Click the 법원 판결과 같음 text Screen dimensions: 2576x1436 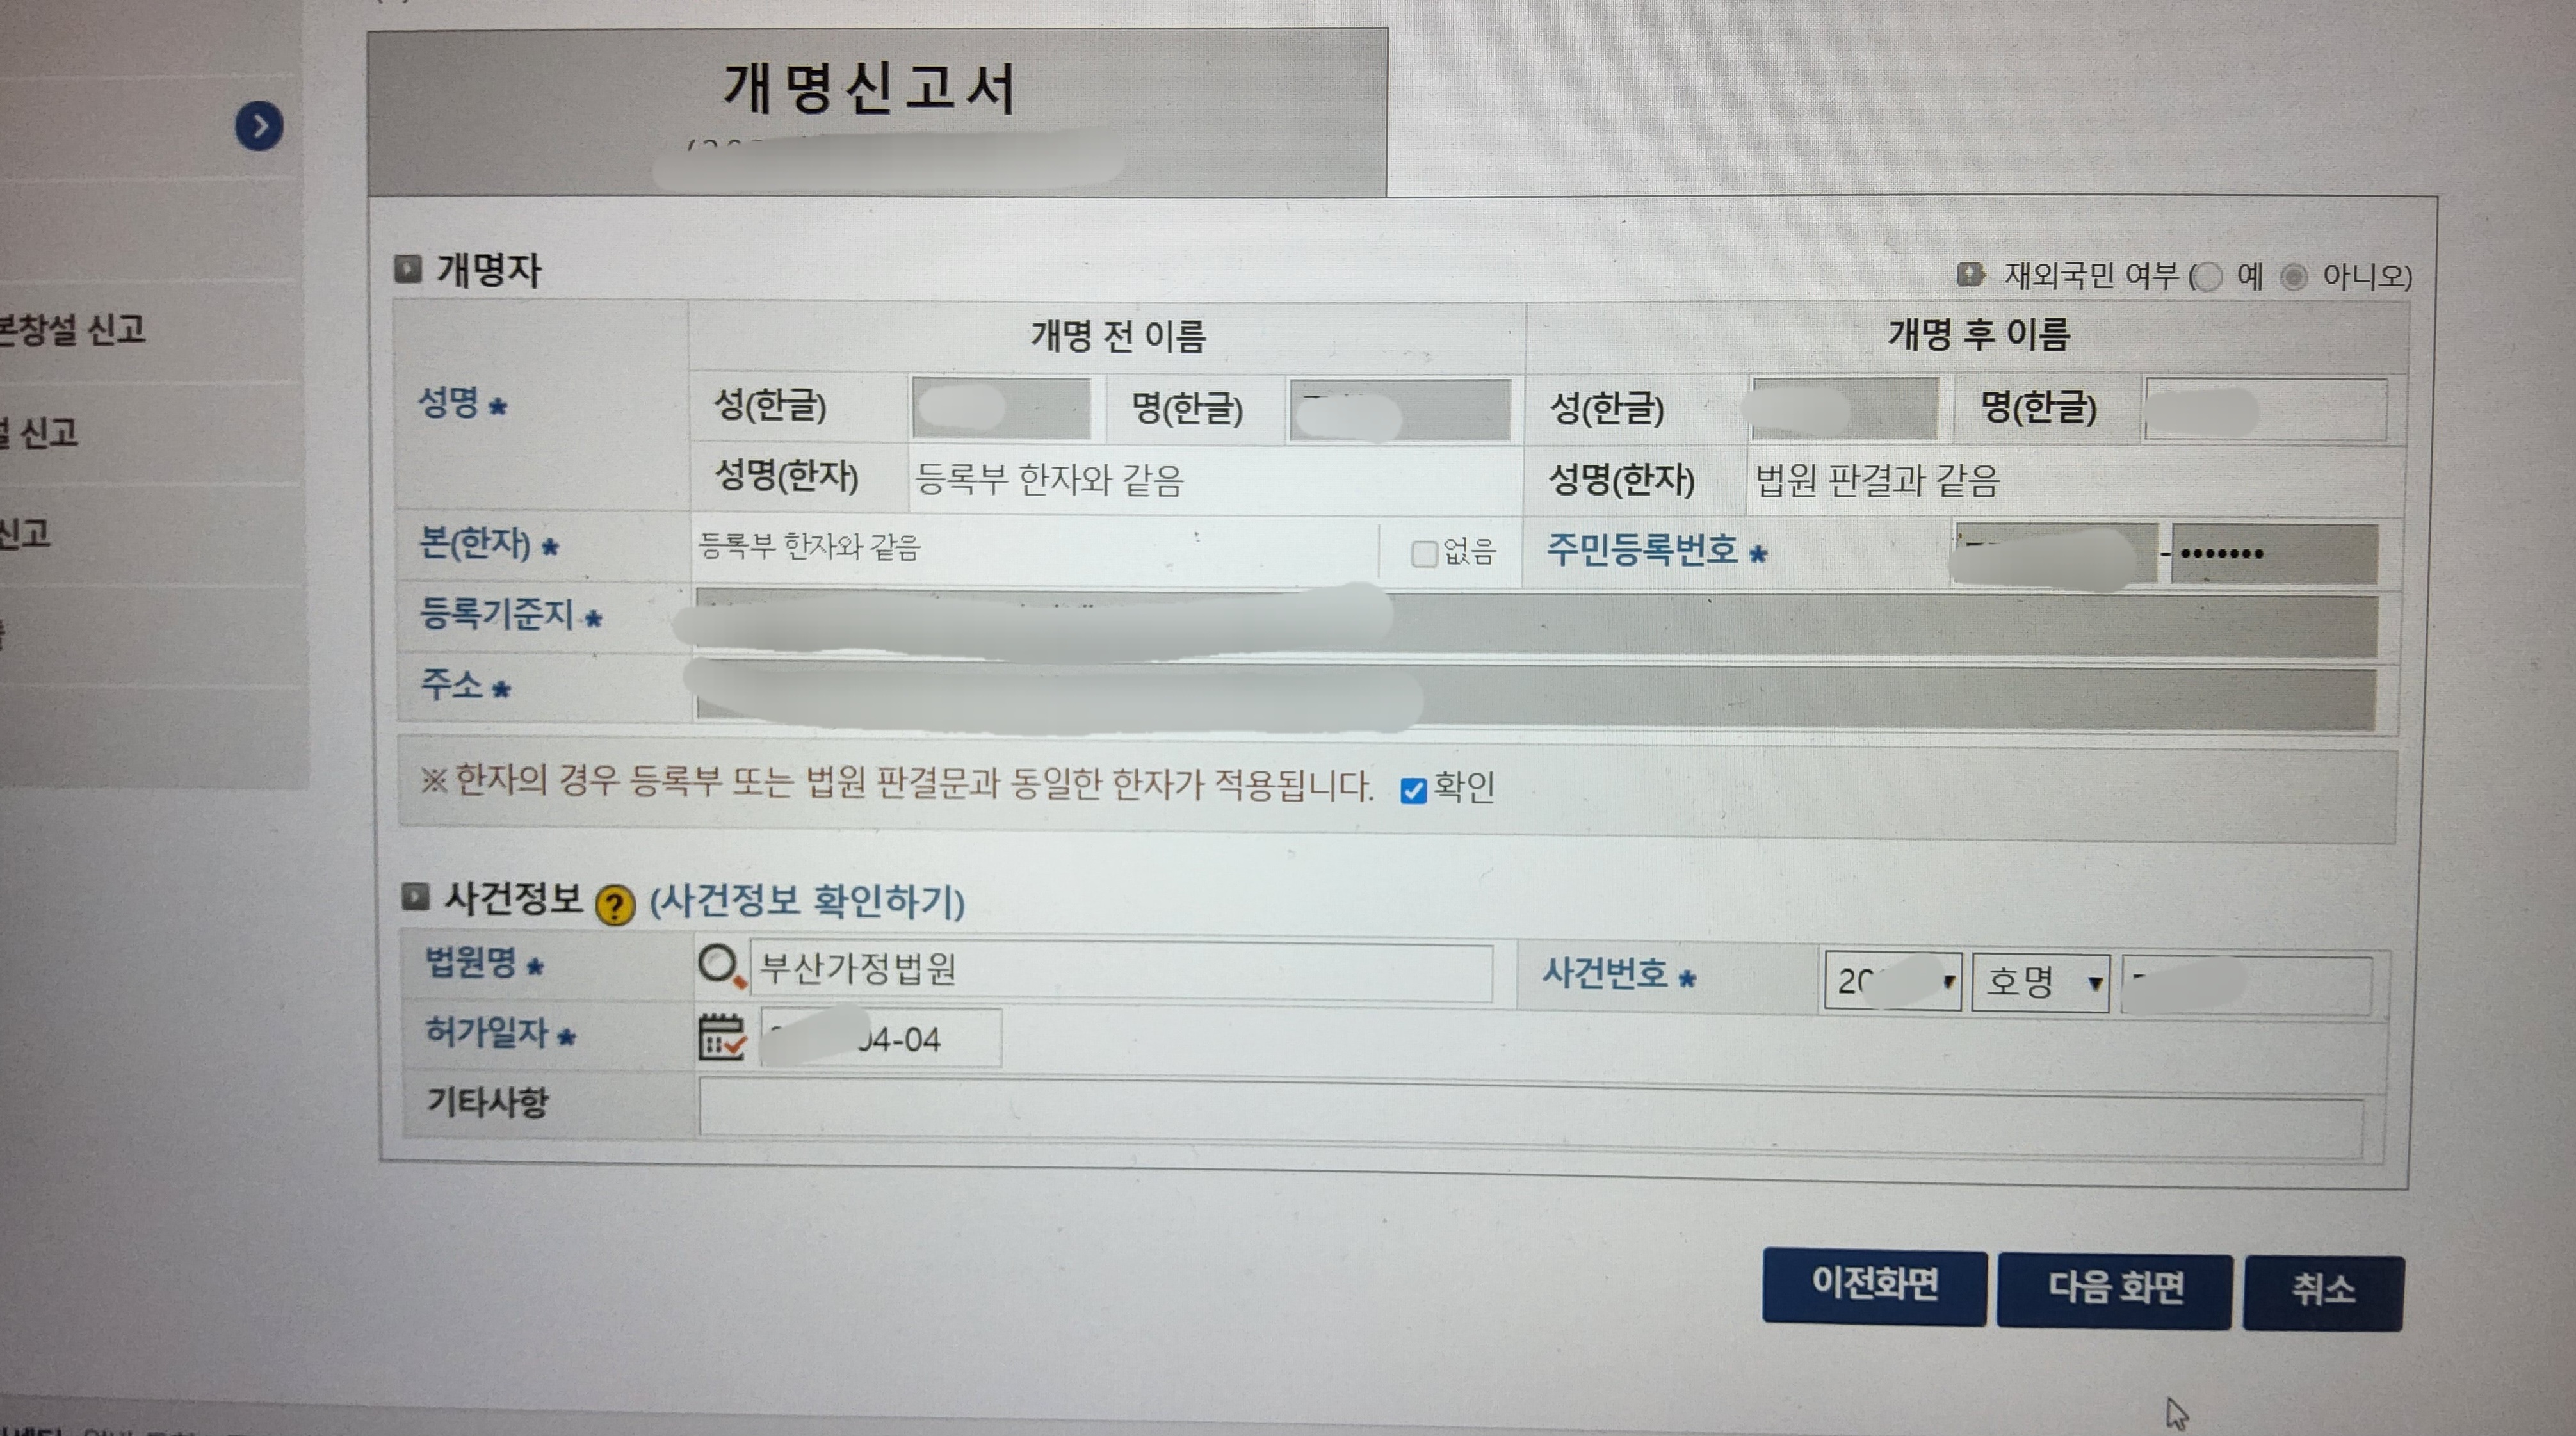pyautogui.click(x=1877, y=481)
